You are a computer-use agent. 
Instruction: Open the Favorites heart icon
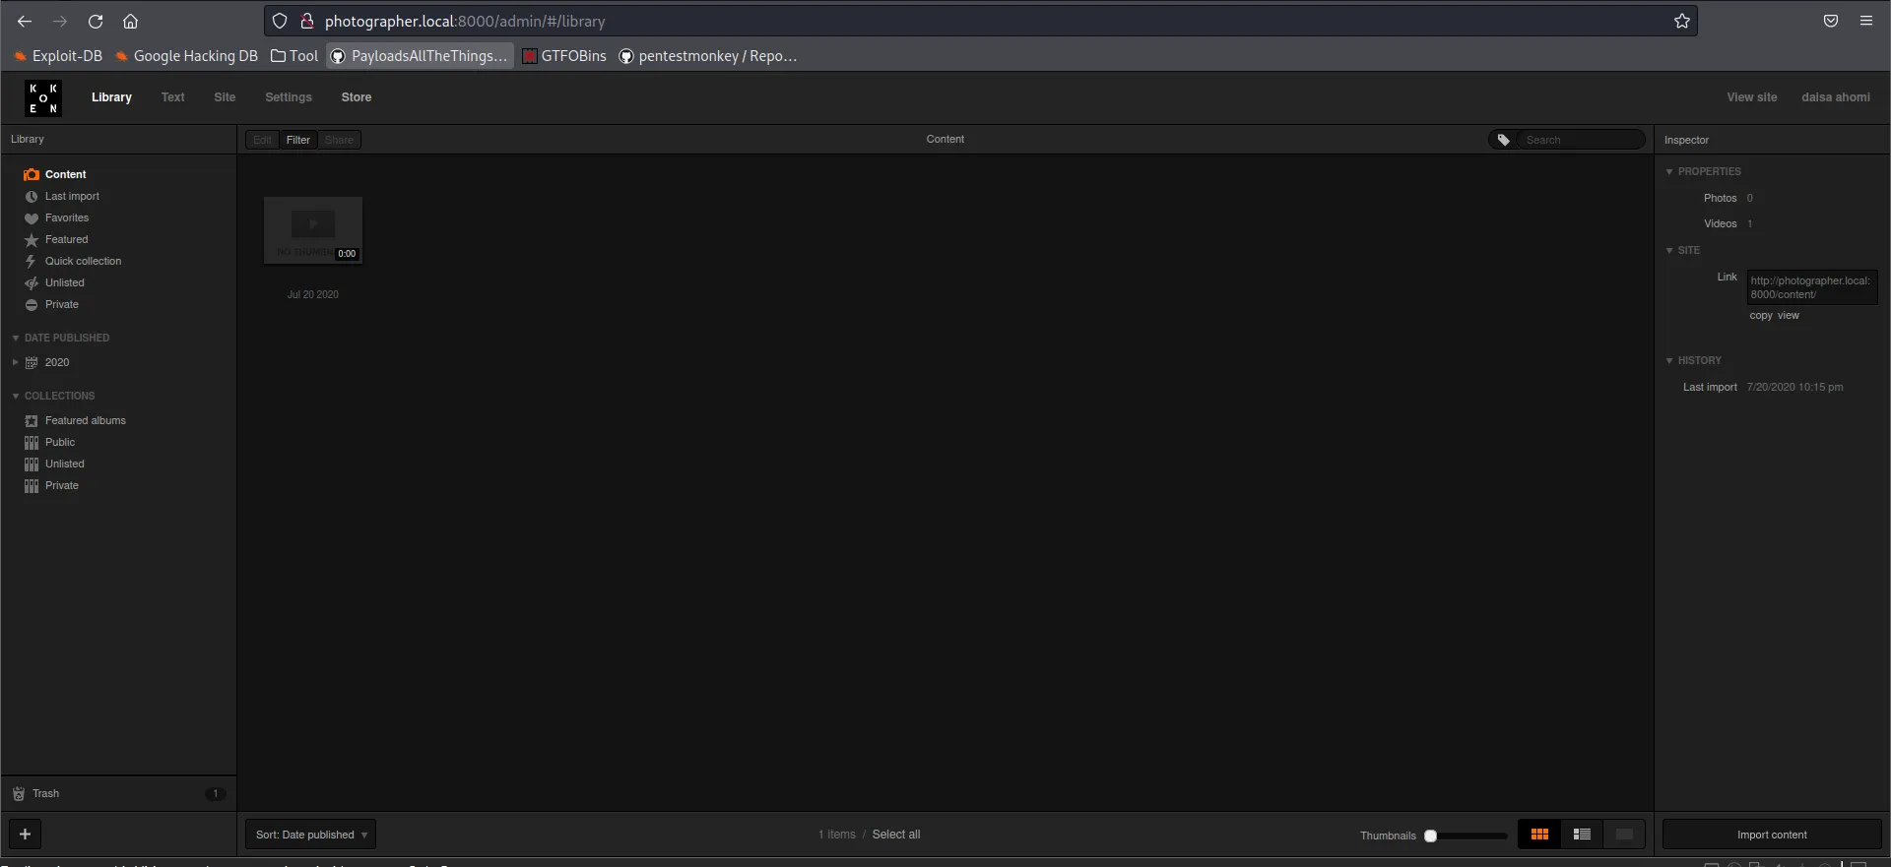tap(32, 218)
